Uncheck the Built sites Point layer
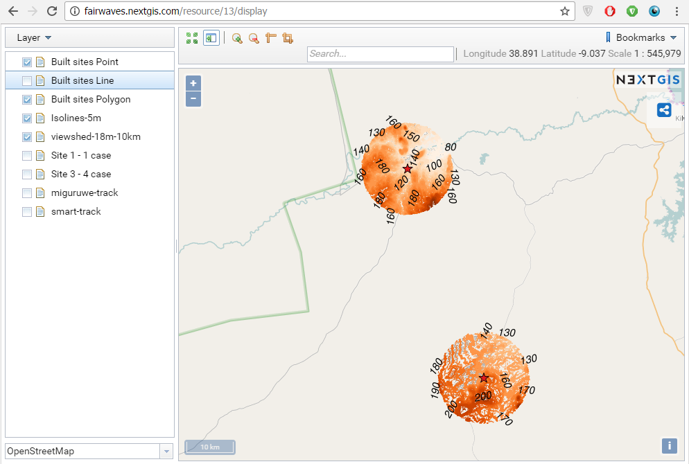689x464 pixels. 27,62
